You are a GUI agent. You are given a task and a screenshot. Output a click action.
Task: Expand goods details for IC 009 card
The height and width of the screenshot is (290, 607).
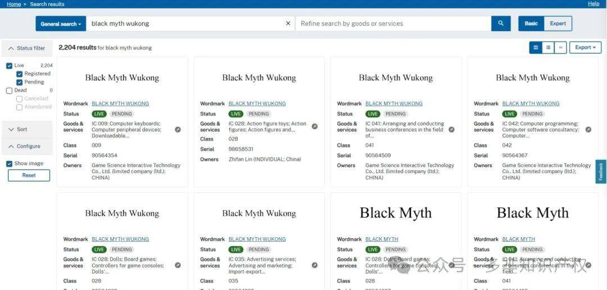click(x=178, y=130)
